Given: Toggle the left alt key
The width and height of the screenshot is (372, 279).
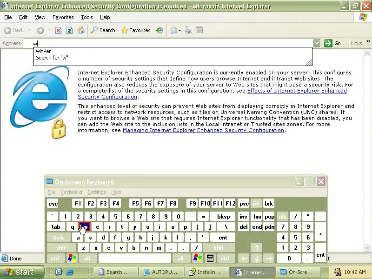Looking at the screenshot, I should pyautogui.click(x=87, y=259).
